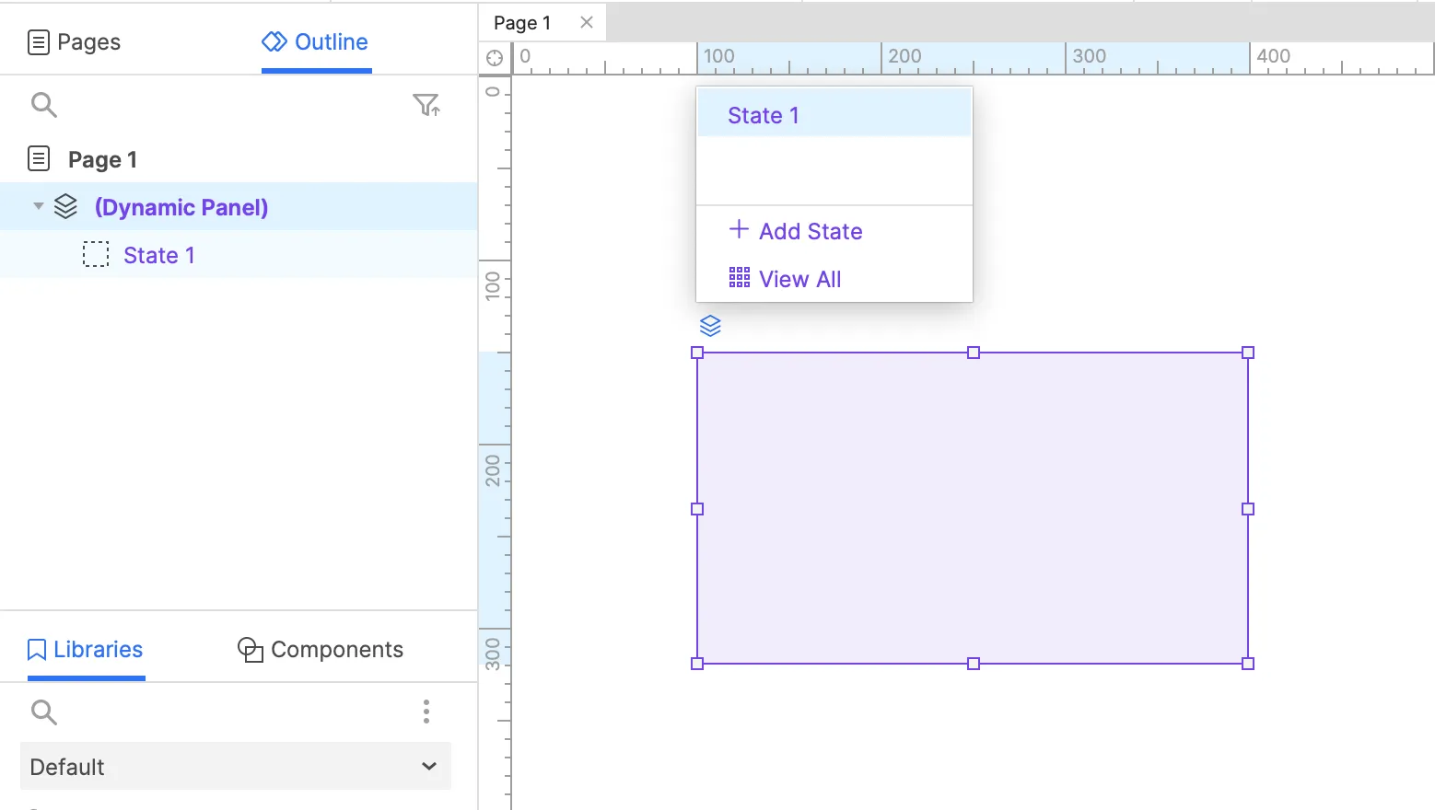Click View All states
This screenshot has height=810, width=1435.
(785, 279)
